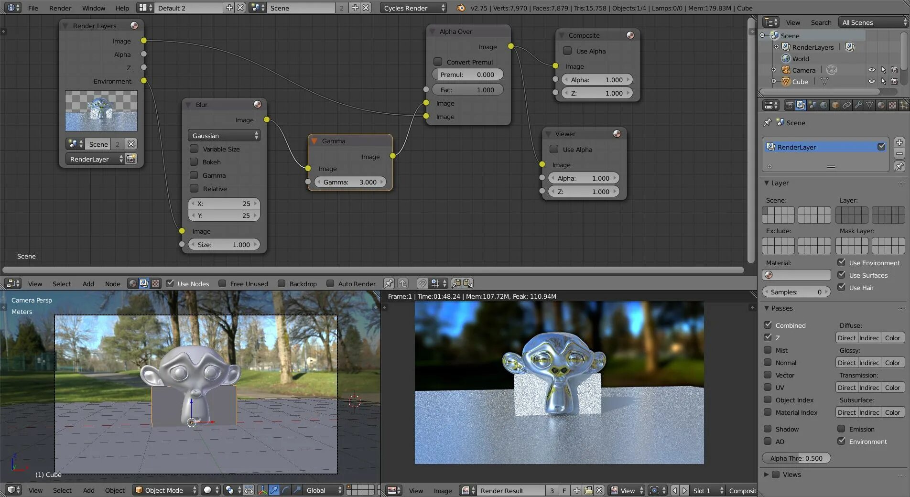Click translate manipulator icon in 3D view header

pos(274,490)
